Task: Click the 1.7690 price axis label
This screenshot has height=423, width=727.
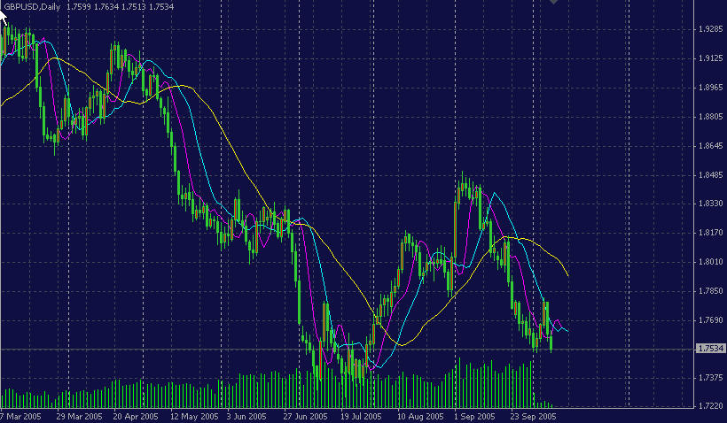Action: click(x=711, y=319)
